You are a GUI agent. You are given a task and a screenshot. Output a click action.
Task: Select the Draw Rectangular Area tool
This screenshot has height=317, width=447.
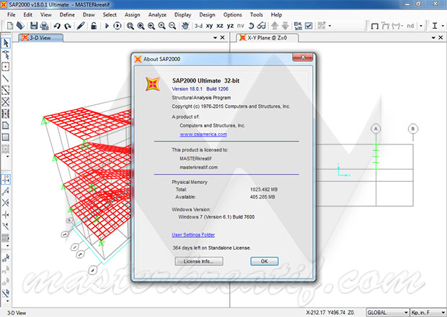pyautogui.click(x=6, y=137)
